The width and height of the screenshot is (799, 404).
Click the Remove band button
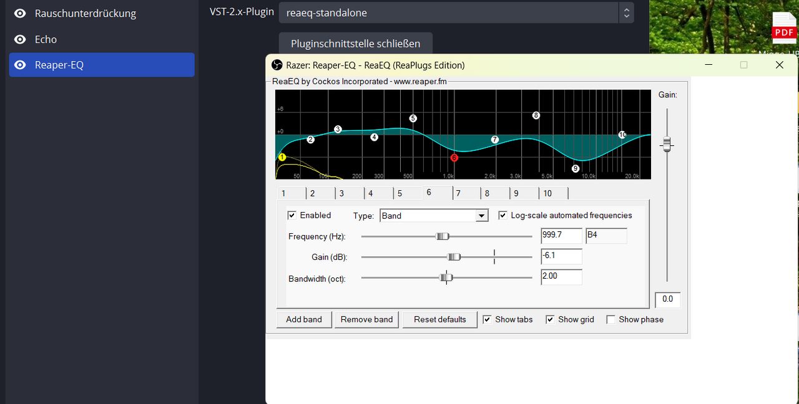[x=367, y=319]
